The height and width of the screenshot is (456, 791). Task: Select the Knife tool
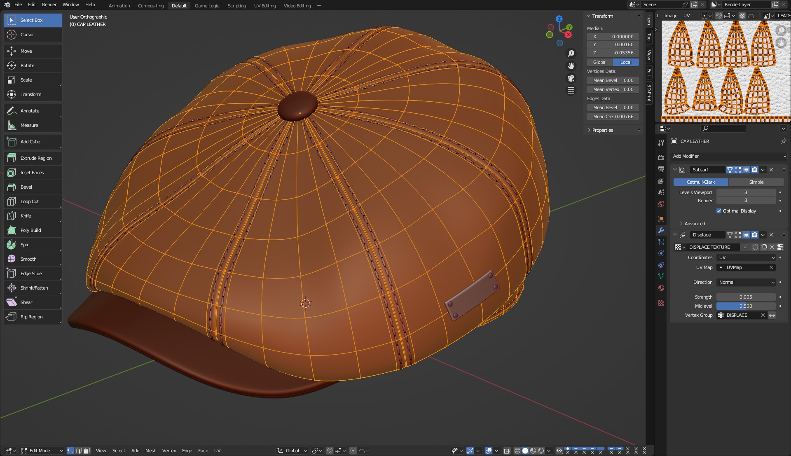pyautogui.click(x=33, y=216)
